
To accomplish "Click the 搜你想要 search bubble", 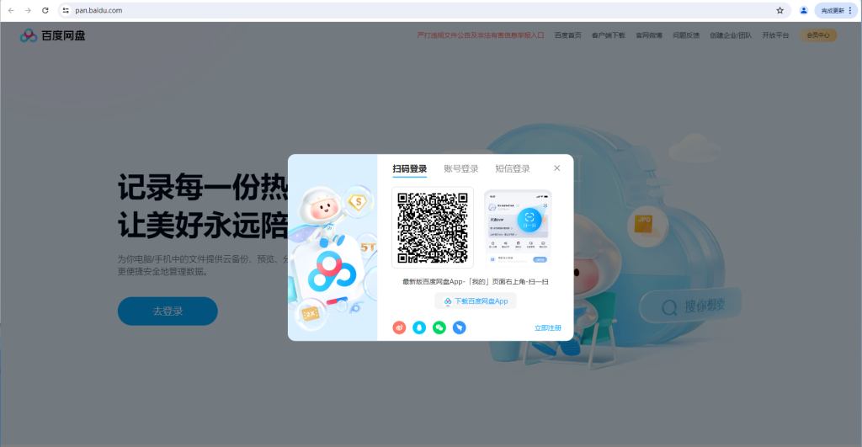I will (691, 306).
